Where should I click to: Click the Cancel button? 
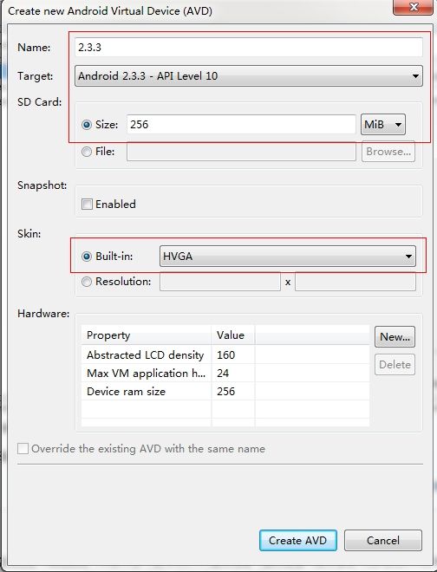[x=383, y=540]
